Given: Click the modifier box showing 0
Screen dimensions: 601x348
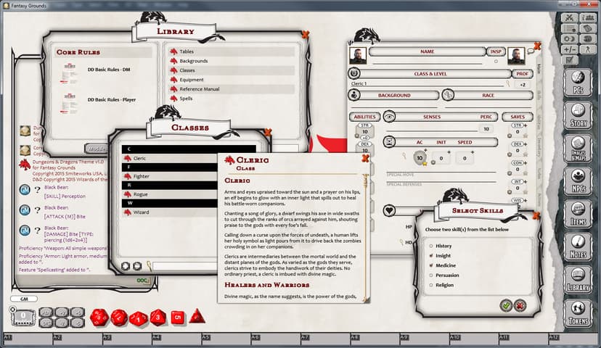Looking at the screenshot, I should 23,316.
